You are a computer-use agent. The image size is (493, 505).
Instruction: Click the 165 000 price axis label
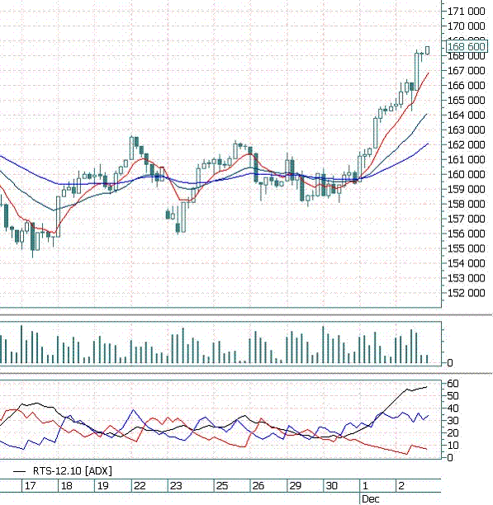click(467, 100)
